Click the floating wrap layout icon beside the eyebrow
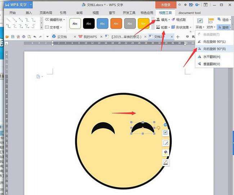234x195 pixels. pos(166,132)
